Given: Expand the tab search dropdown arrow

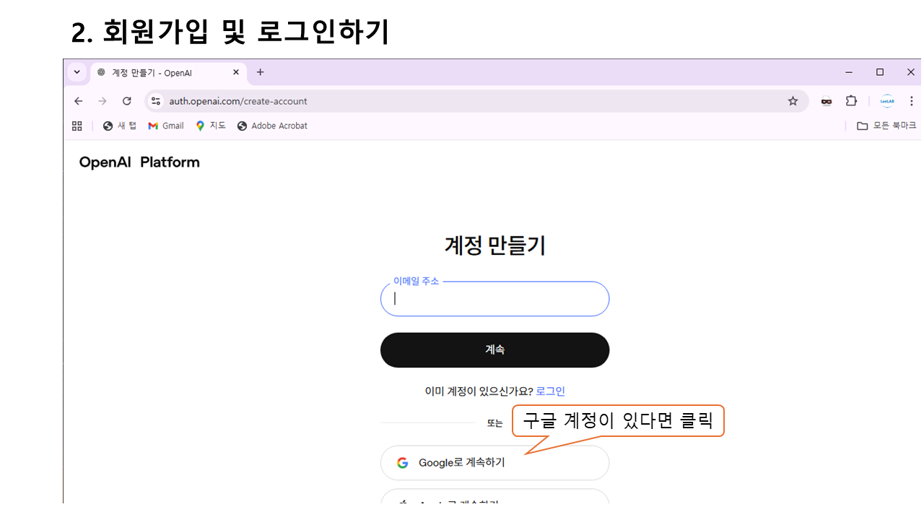Looking at the screenshot, I should (x=77, y=72).
